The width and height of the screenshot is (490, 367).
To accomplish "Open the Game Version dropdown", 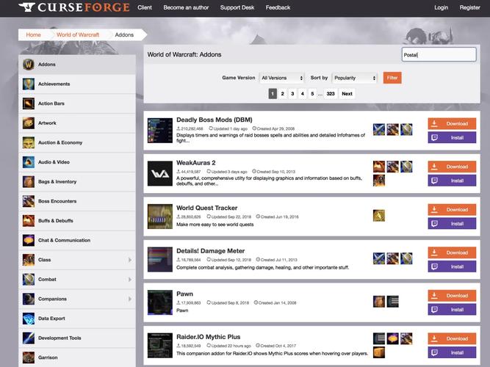I will [x=282, y=78].
